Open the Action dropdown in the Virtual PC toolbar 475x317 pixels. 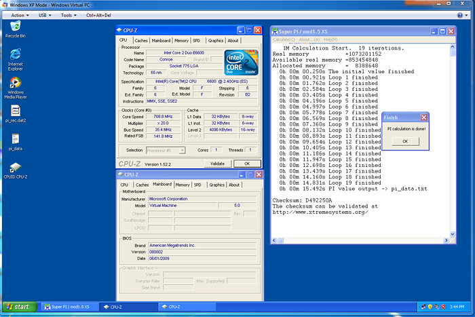20,14
